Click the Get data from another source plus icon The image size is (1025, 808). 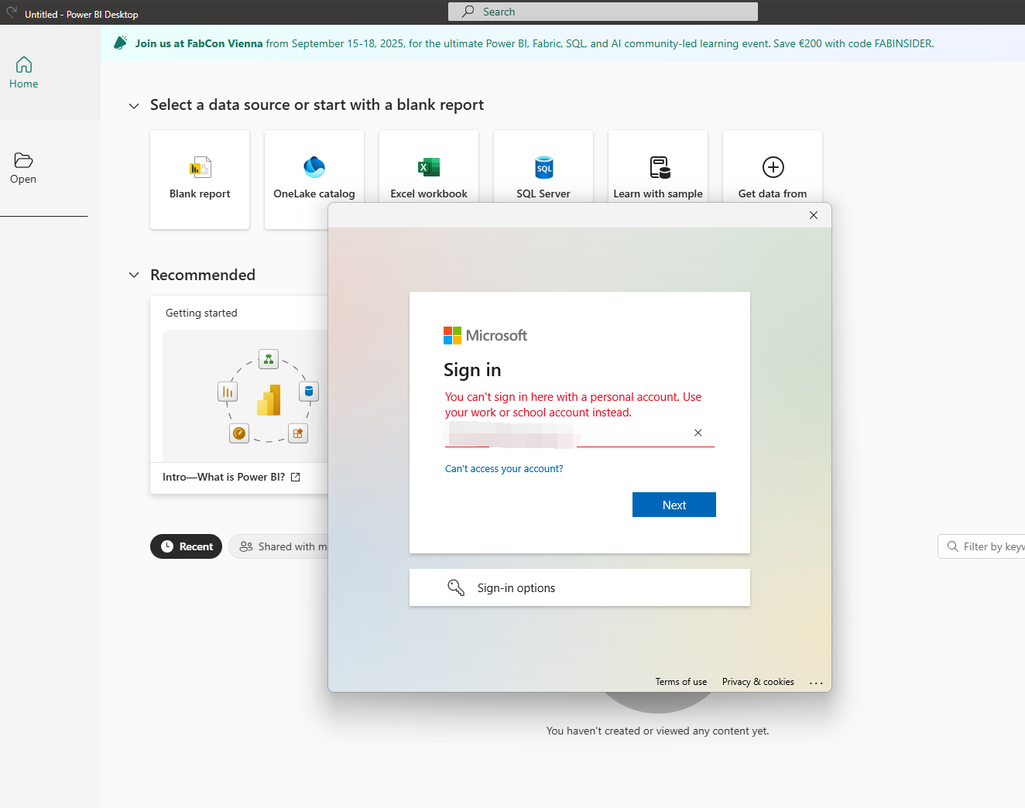click(773, 167)
